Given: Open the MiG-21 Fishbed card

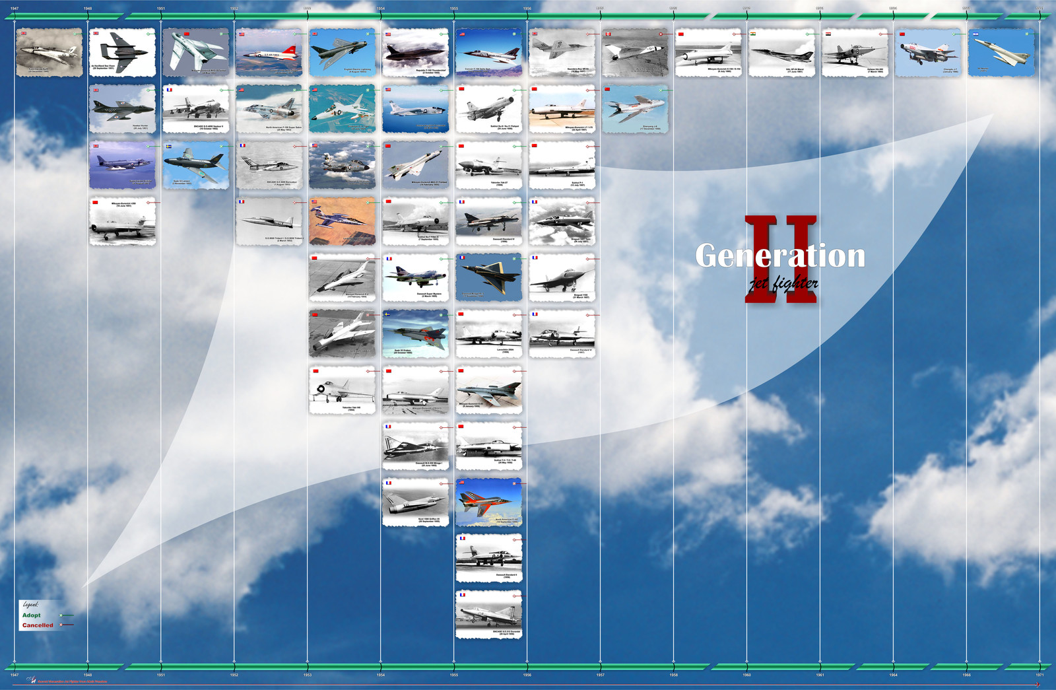Looking at the screenshot, I should [x=416, y=165].
